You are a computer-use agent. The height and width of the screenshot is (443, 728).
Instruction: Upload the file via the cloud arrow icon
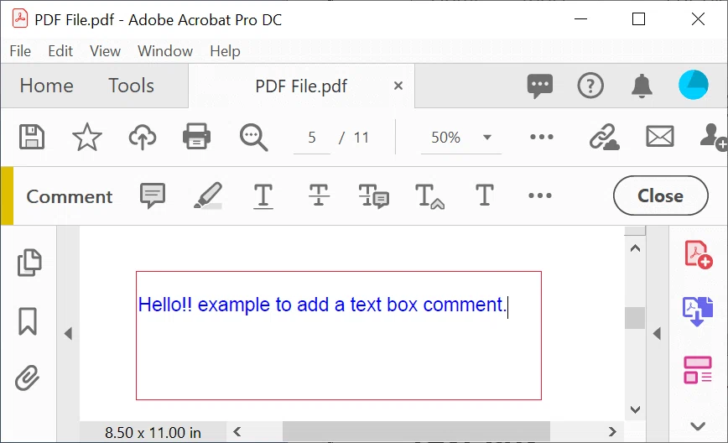[x=142, y=137]
